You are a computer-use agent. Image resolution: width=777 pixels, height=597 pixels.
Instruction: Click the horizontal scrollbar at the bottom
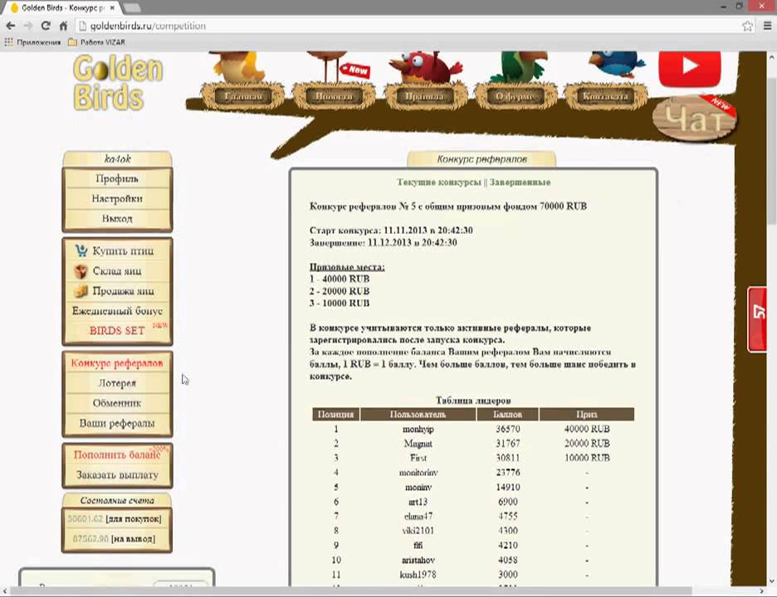pos(351,591)
